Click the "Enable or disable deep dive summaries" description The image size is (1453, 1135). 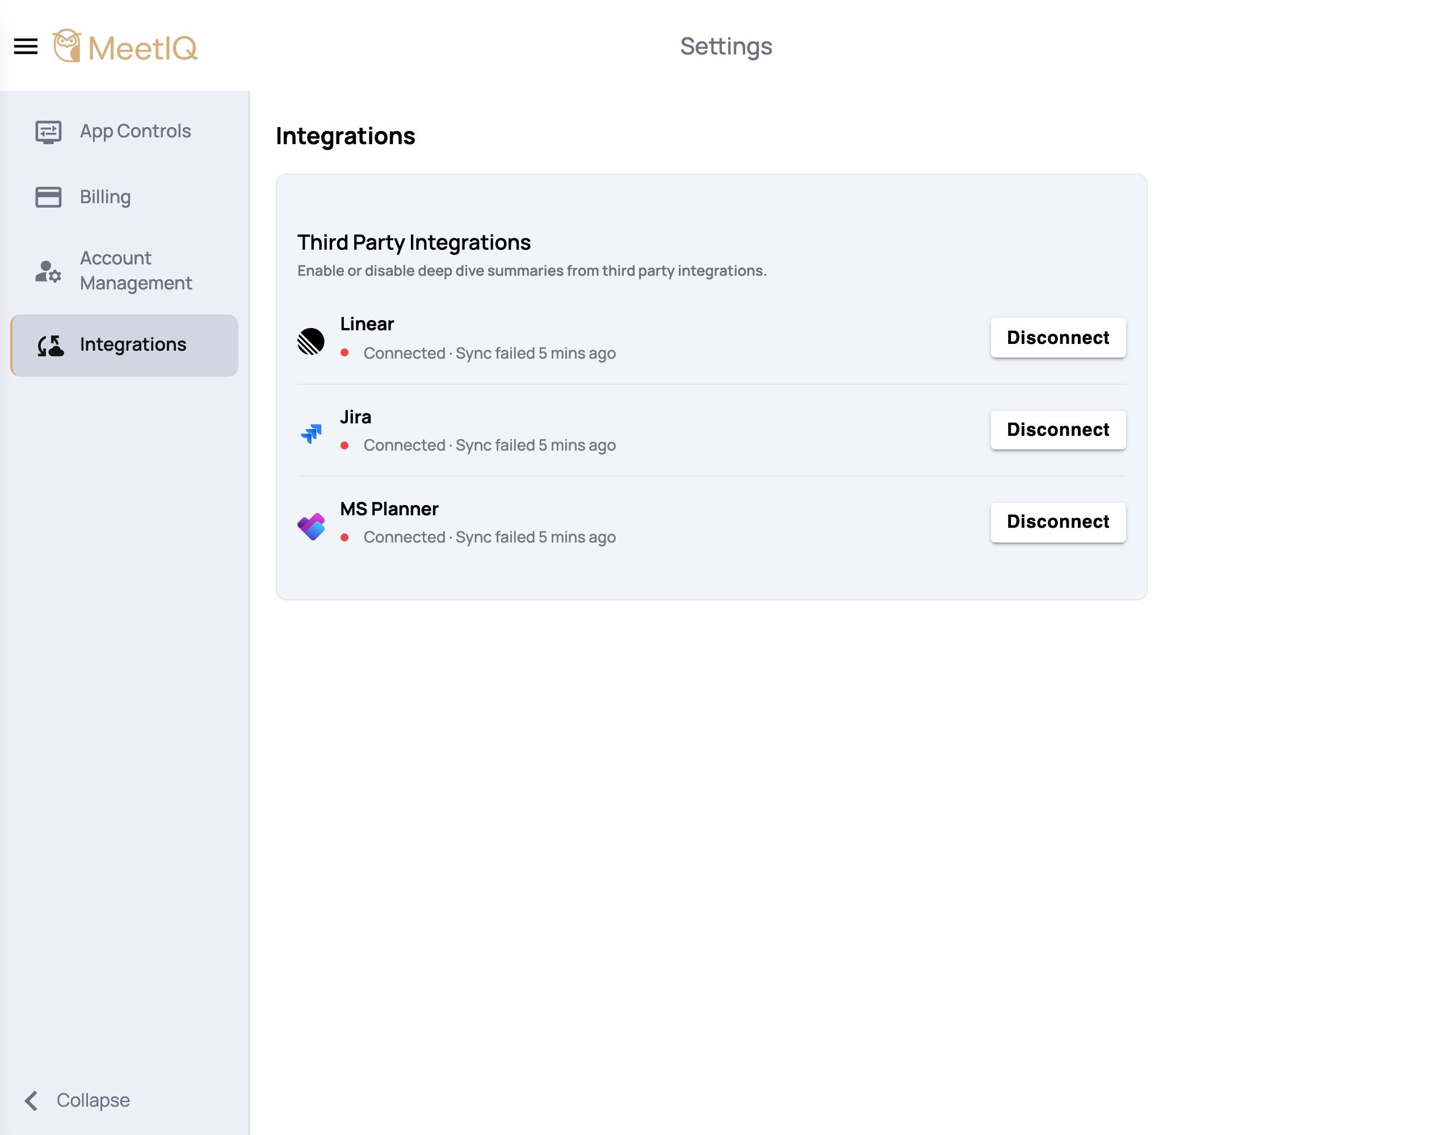click(532, 271)
